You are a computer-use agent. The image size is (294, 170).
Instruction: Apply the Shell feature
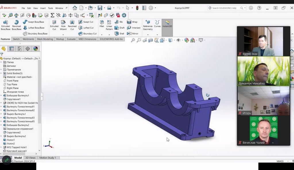coord(120,34)
